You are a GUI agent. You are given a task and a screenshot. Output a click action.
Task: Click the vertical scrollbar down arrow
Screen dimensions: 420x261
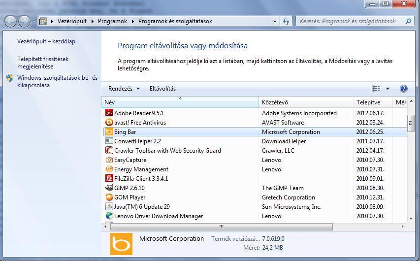[x=411, y=218]
